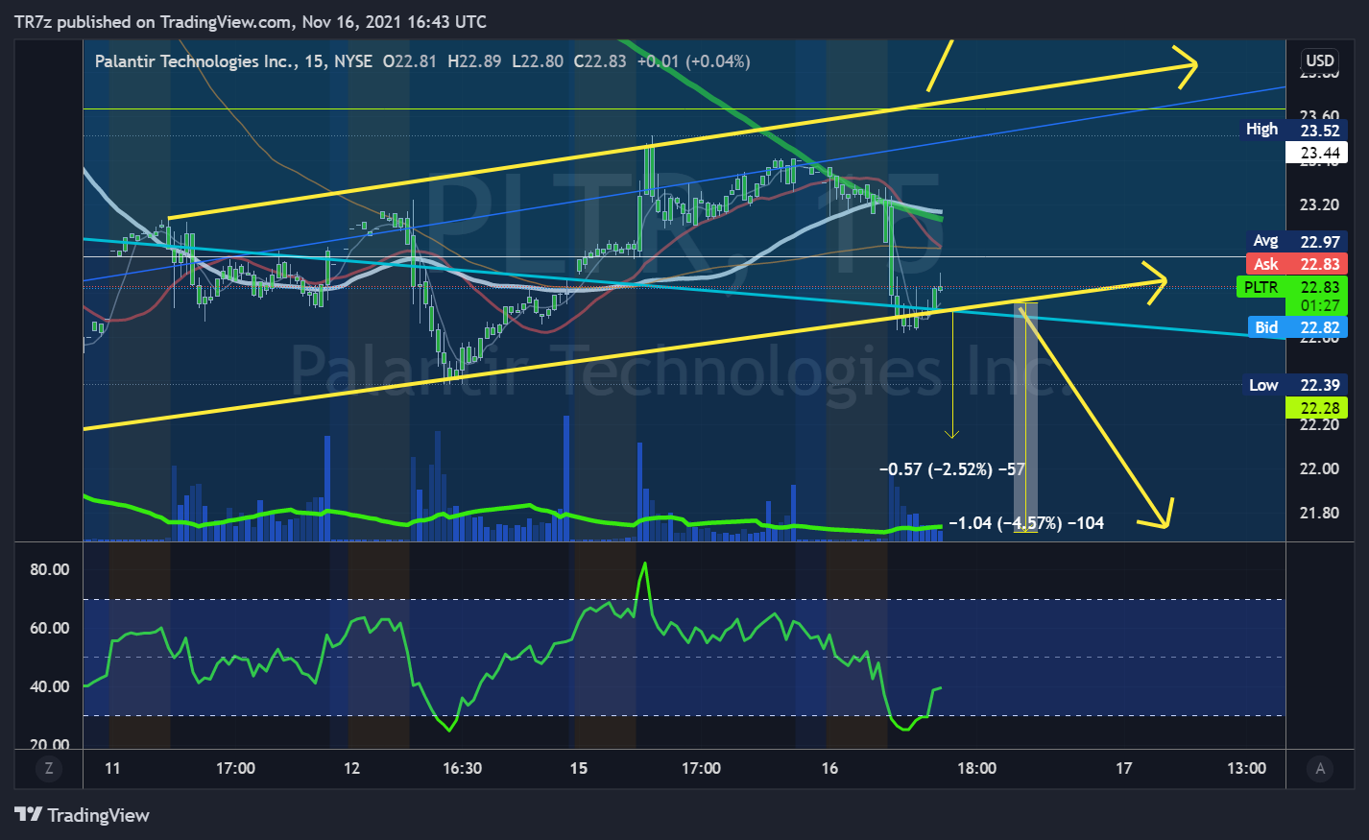Click 18:00 on the time axis
The width and height of the screenshot is (1369, 840).
tap(976, 768)
